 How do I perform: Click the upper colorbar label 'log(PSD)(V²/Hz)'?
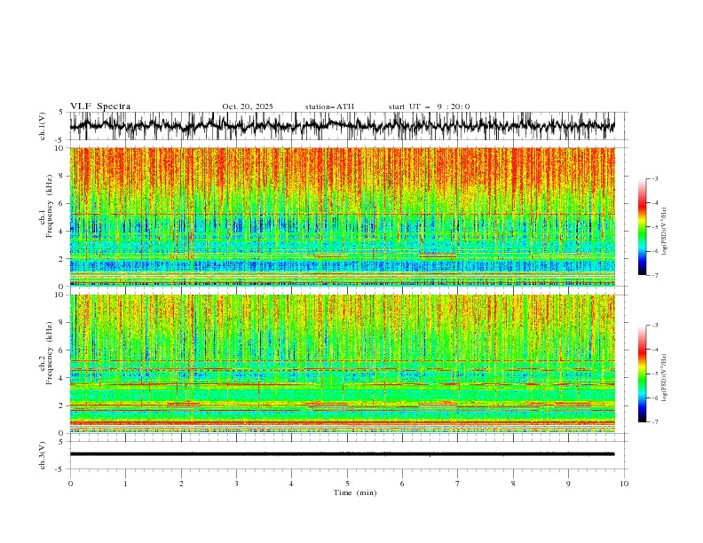point(665,232)
